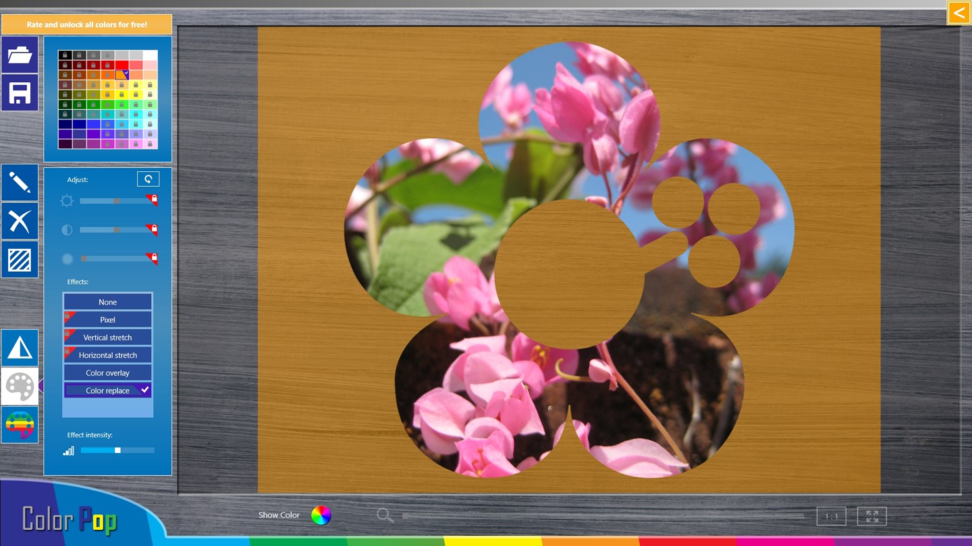Click the Rate and unlock all colors banner
The image size is (972, 546).
point(86,25)
